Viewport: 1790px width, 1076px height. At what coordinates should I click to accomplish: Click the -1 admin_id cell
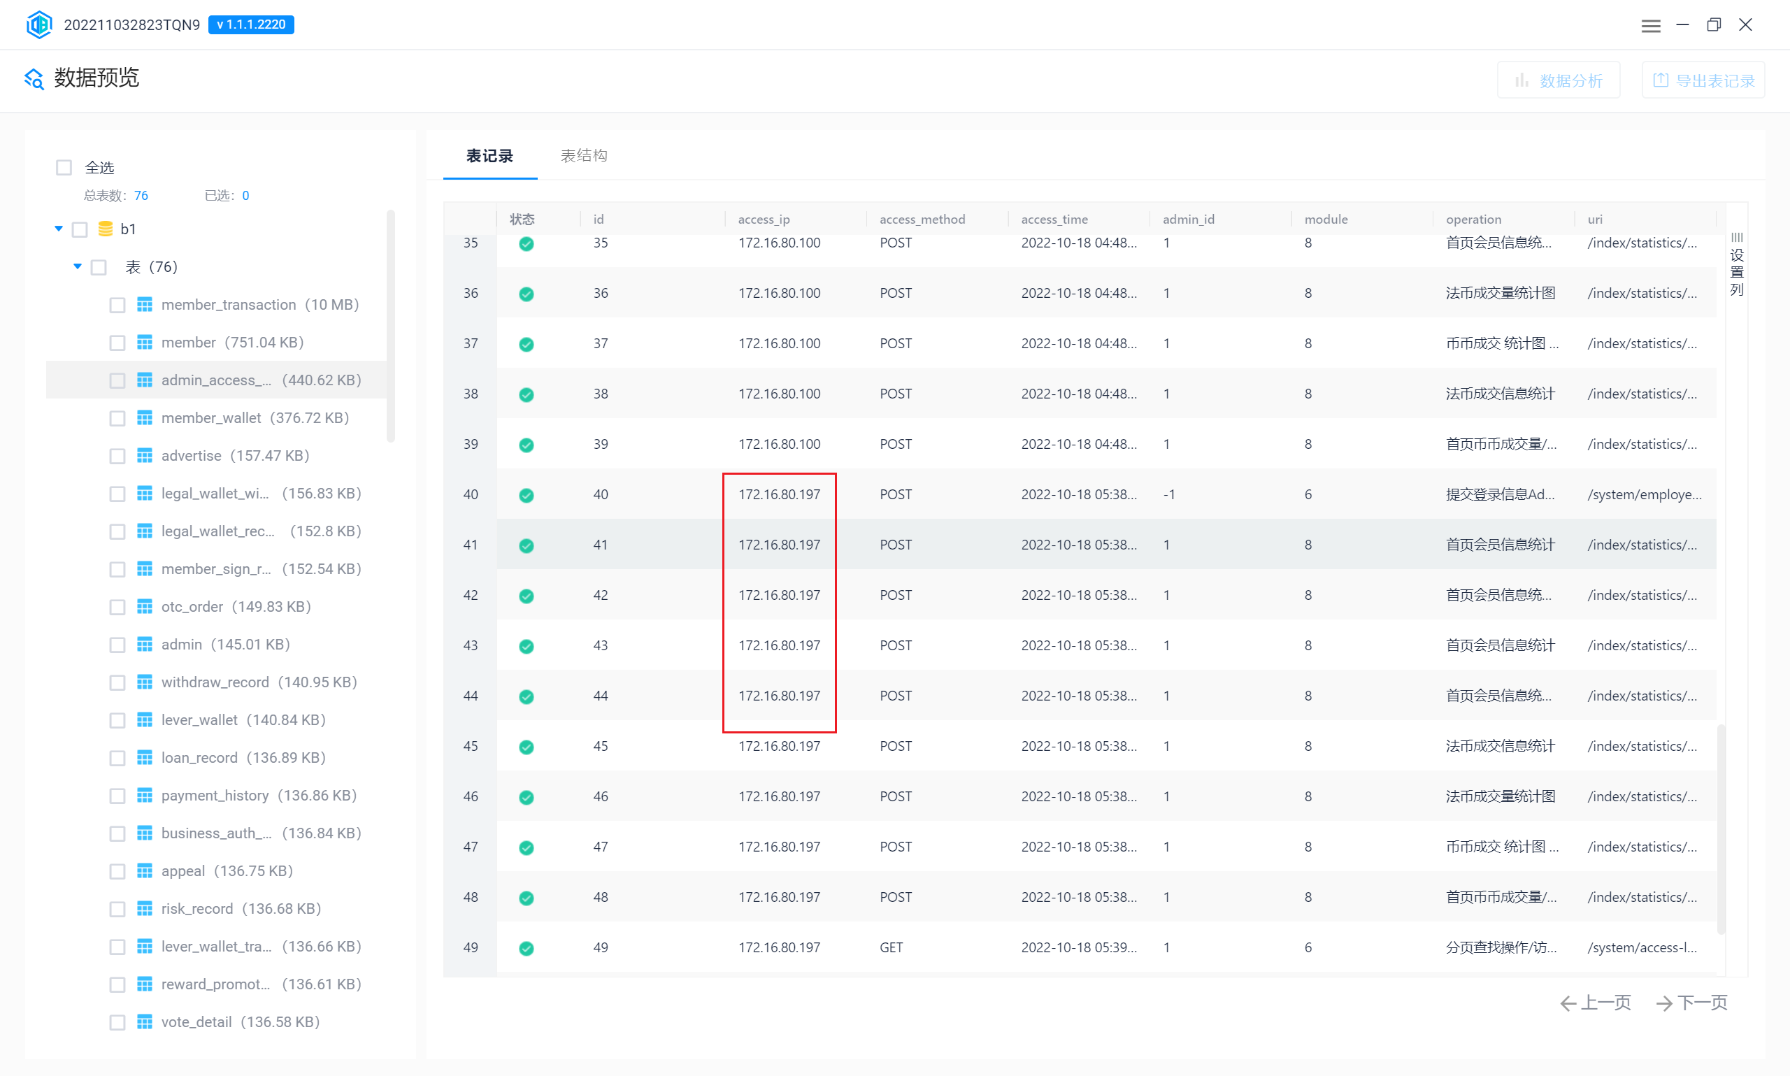click(1168, 494)
